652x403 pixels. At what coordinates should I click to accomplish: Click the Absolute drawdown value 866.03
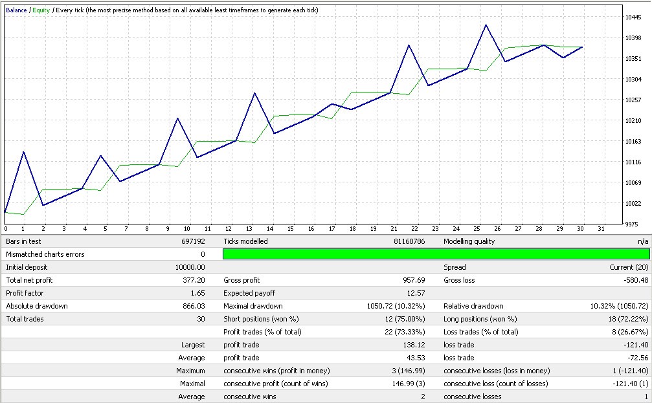point(194,306)
